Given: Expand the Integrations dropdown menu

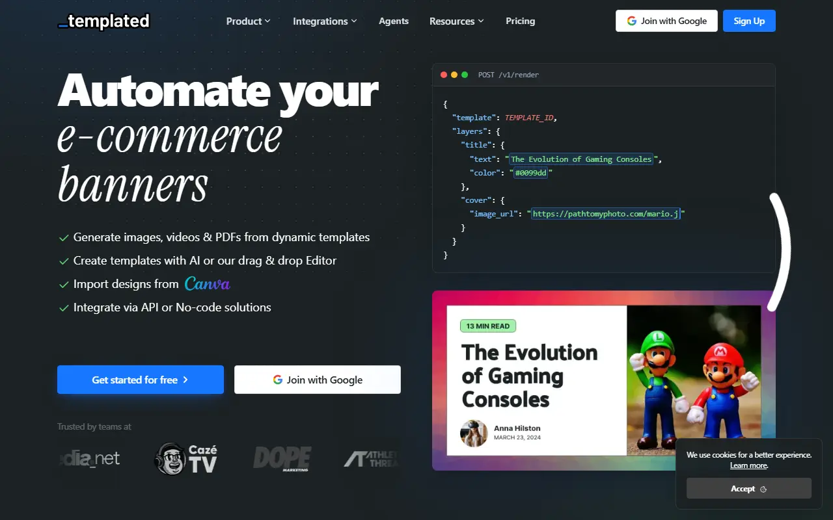Looking at the screenshot, I should click(x=325, y=21).
